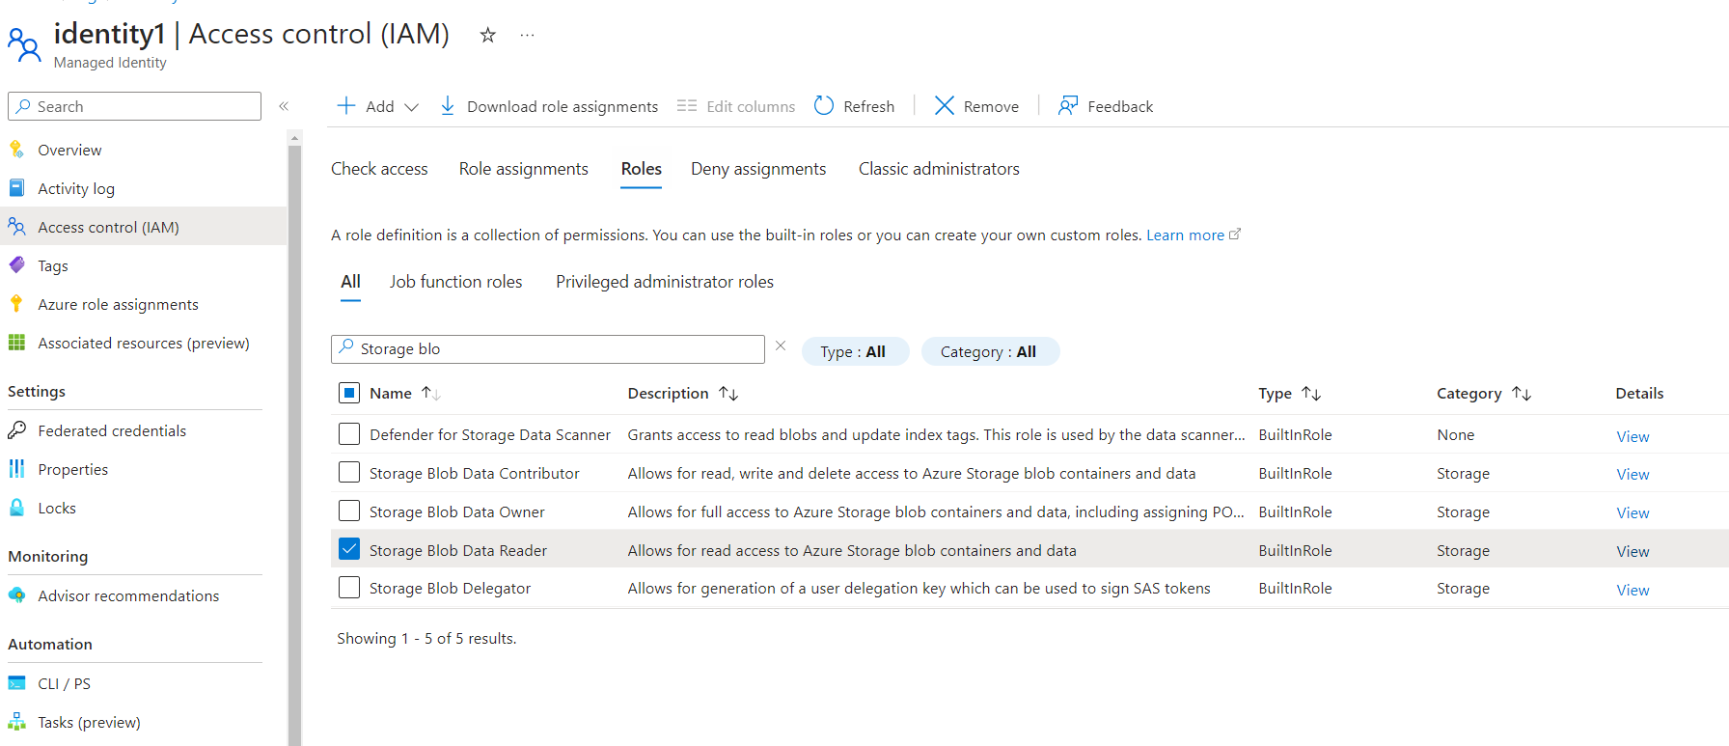Check Storage Blob Data Owner checkbox
The image size is (1729, 746).
(x=349, y=511)
